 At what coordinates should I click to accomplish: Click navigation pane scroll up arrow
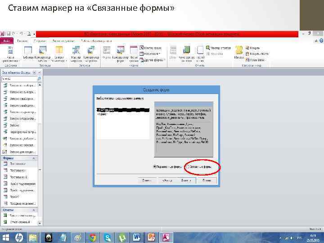coord(40,85)
